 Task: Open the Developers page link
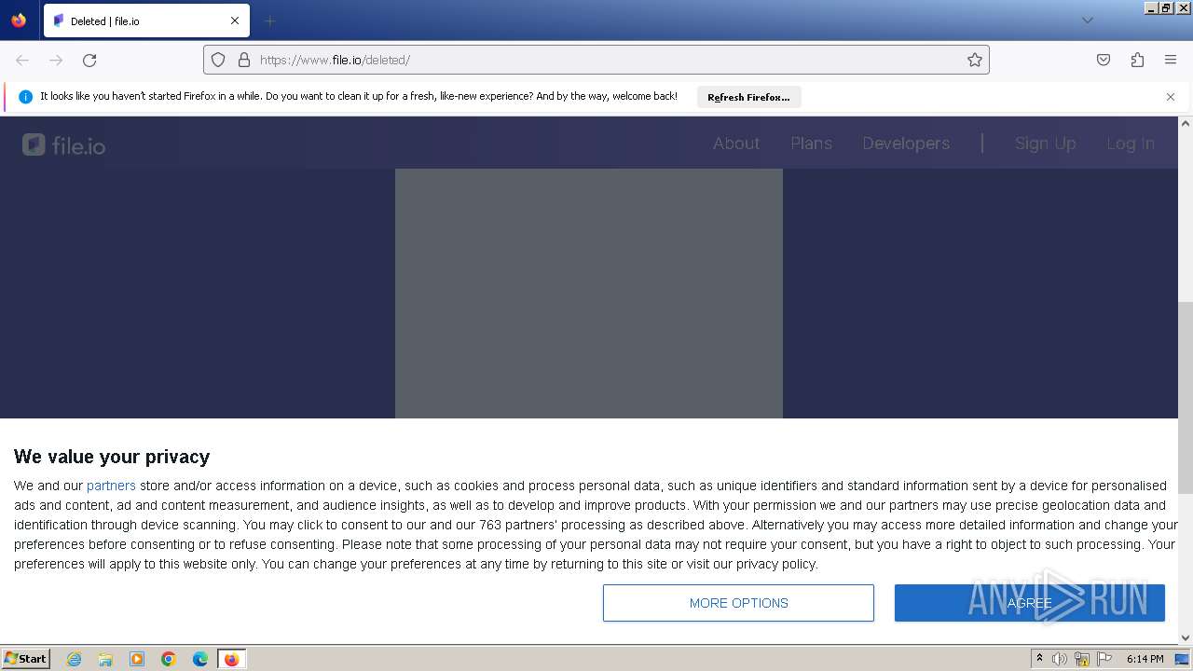[906, 144]
